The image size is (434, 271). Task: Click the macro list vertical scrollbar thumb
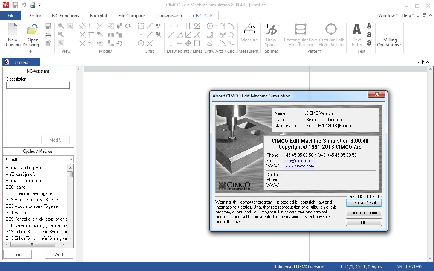pyautogui.click(x=70, y=174)
